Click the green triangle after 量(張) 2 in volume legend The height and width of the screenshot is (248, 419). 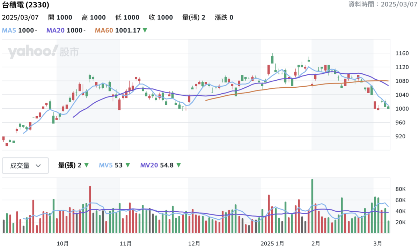pyautogui.click(x=87, y=165)
